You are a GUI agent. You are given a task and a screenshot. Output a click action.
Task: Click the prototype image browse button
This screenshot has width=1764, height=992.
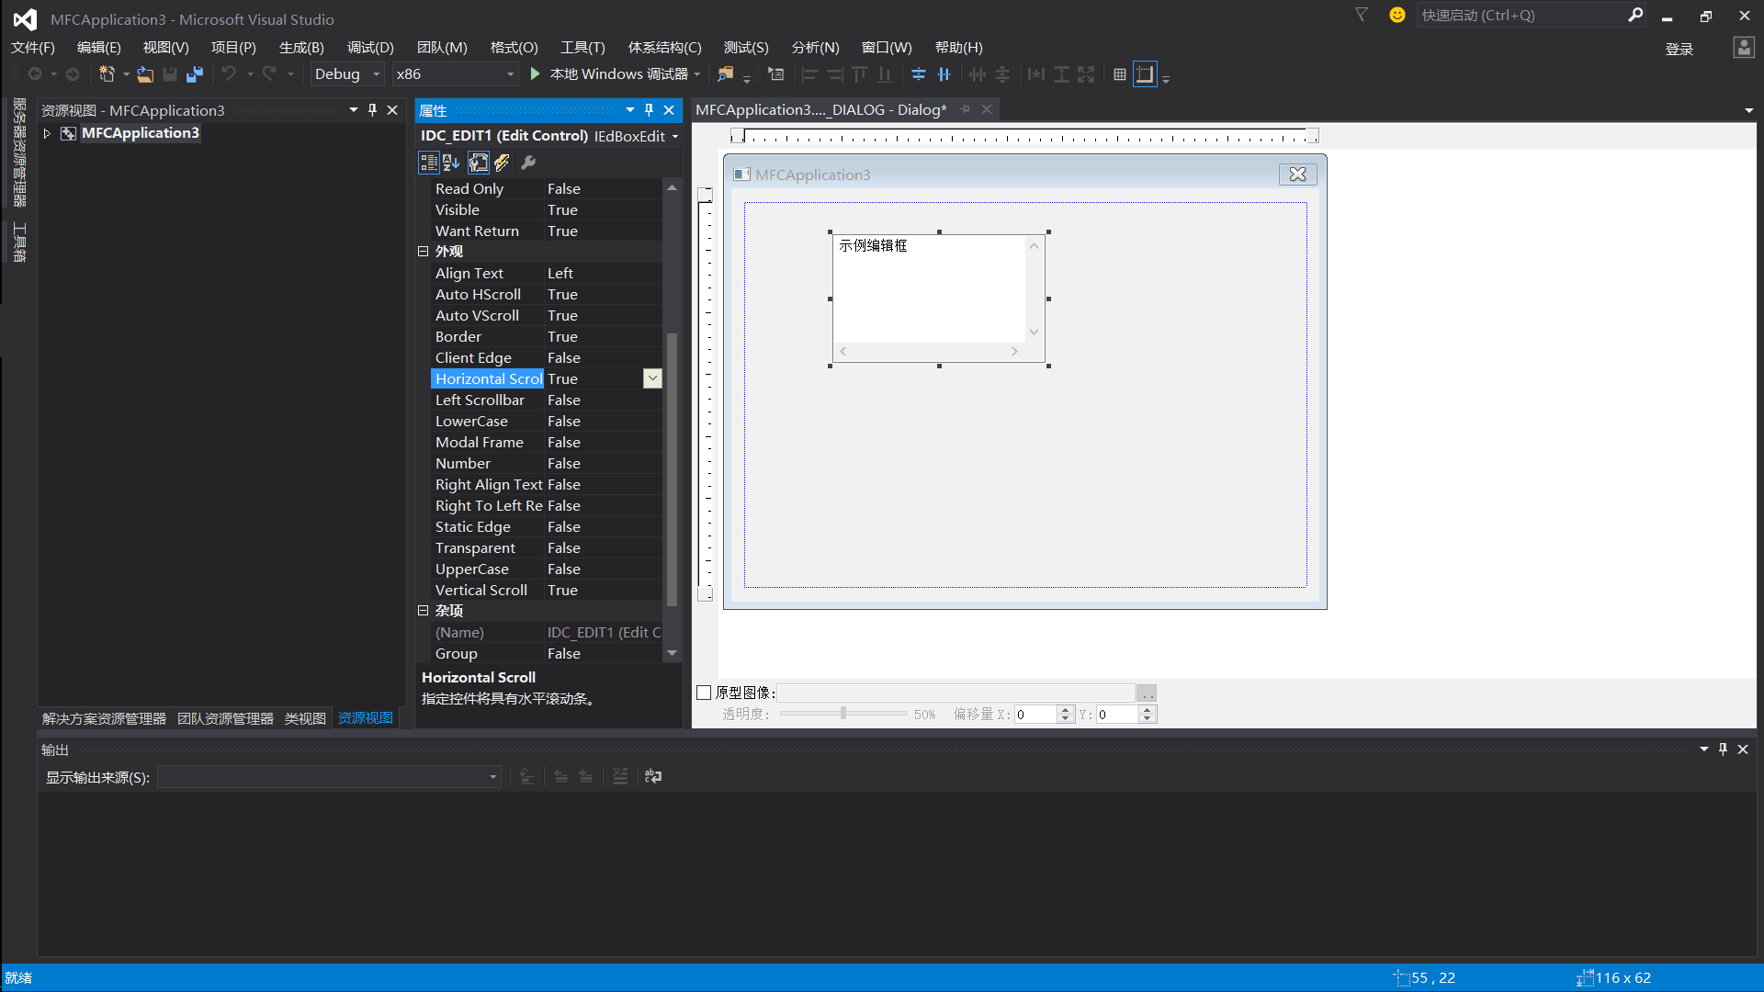(1147, 693)
